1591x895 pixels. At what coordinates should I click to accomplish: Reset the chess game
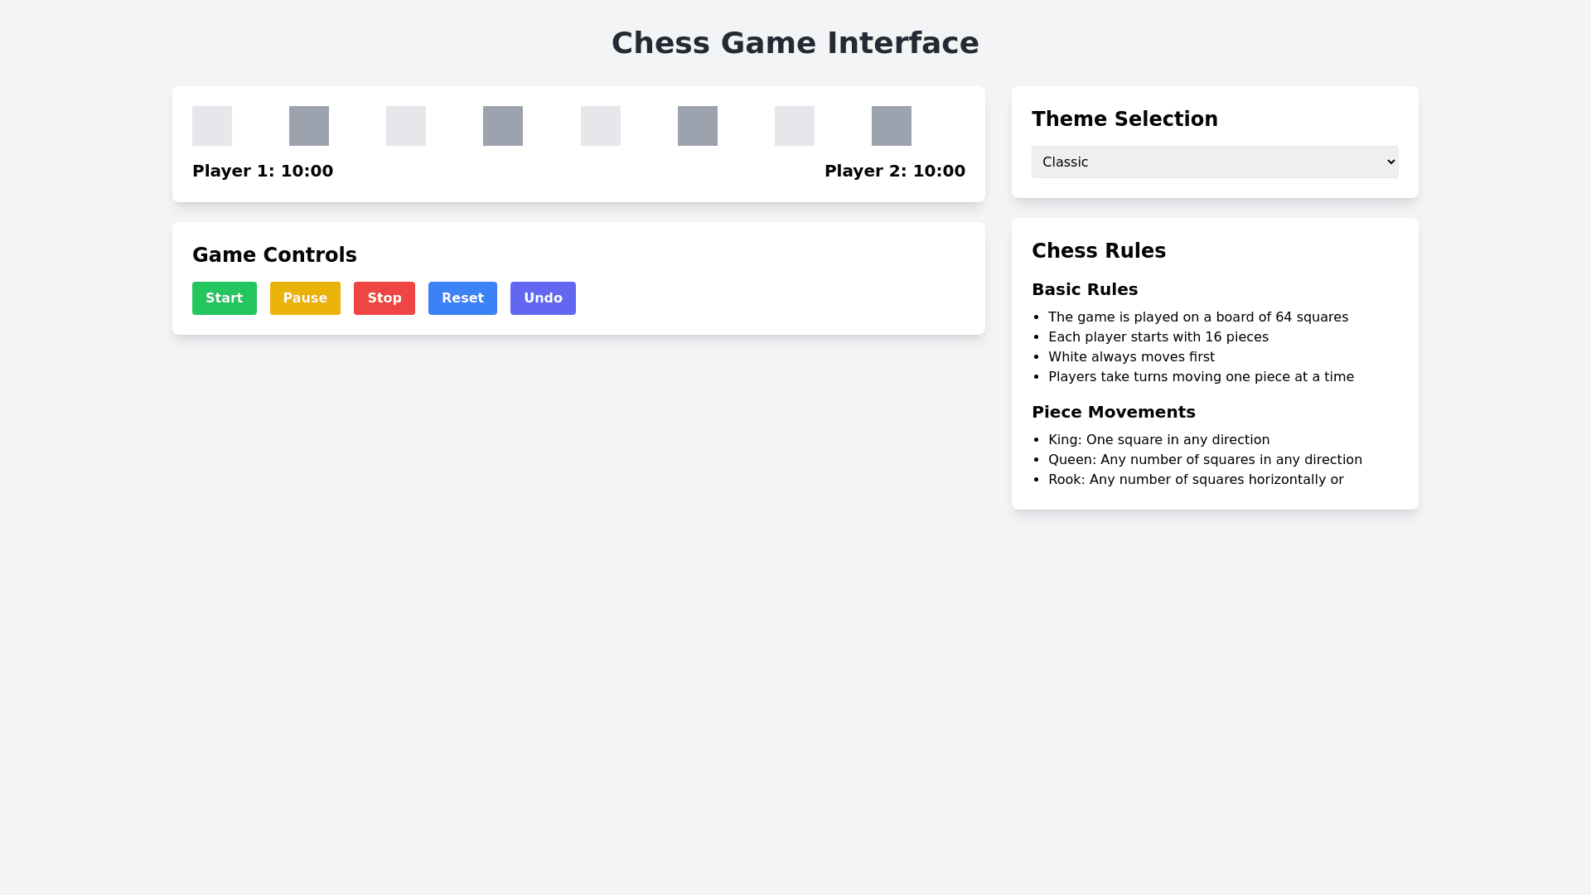click(x=462, y=298)
